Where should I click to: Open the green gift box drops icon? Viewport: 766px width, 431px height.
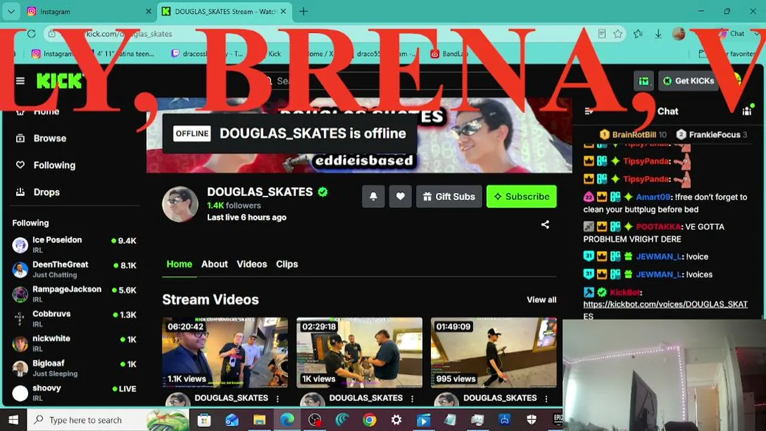click(644, 81)
